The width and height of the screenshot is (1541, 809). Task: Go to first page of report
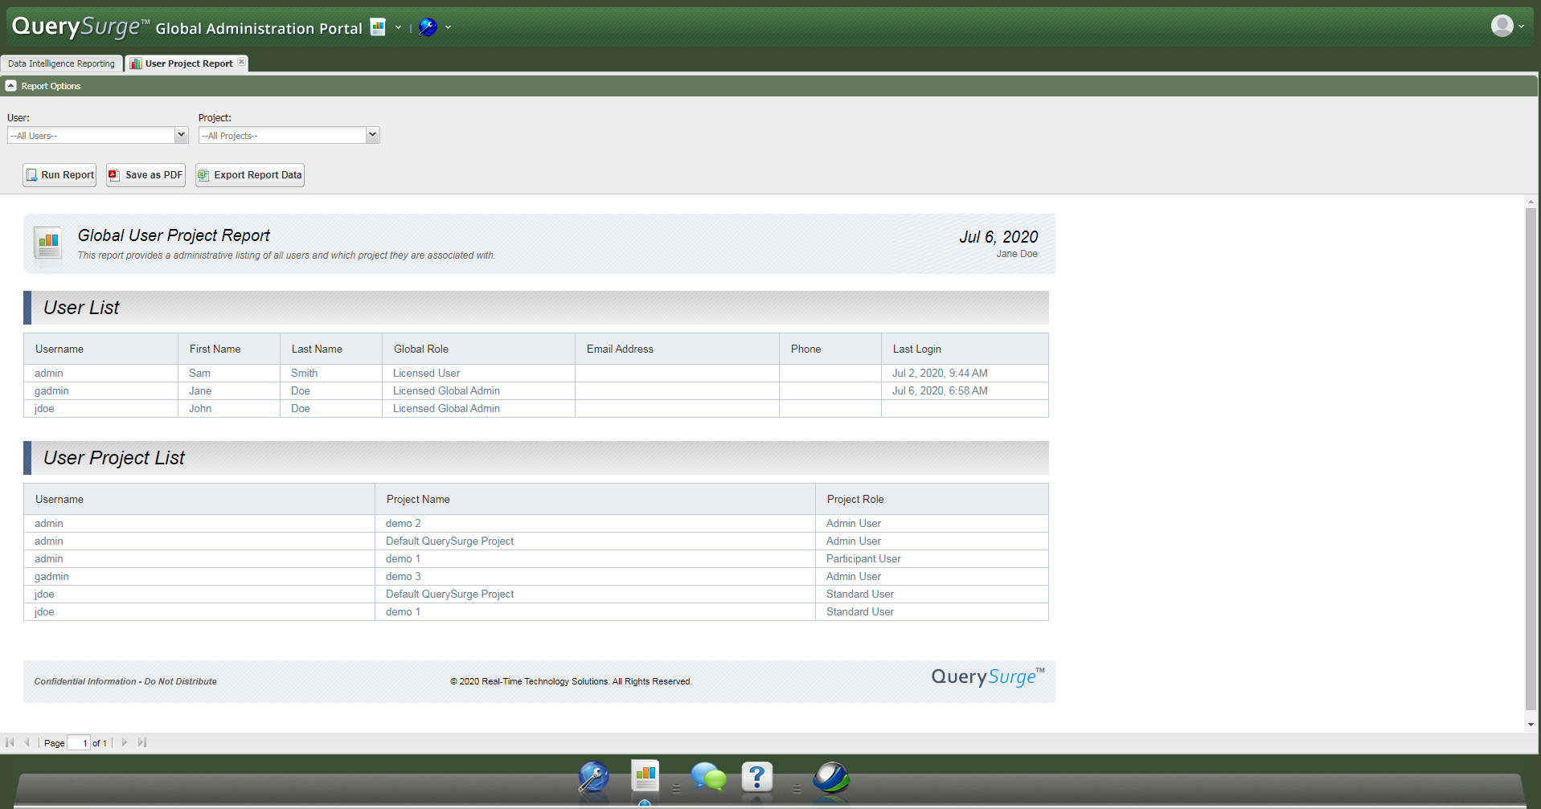click(10, 742)
